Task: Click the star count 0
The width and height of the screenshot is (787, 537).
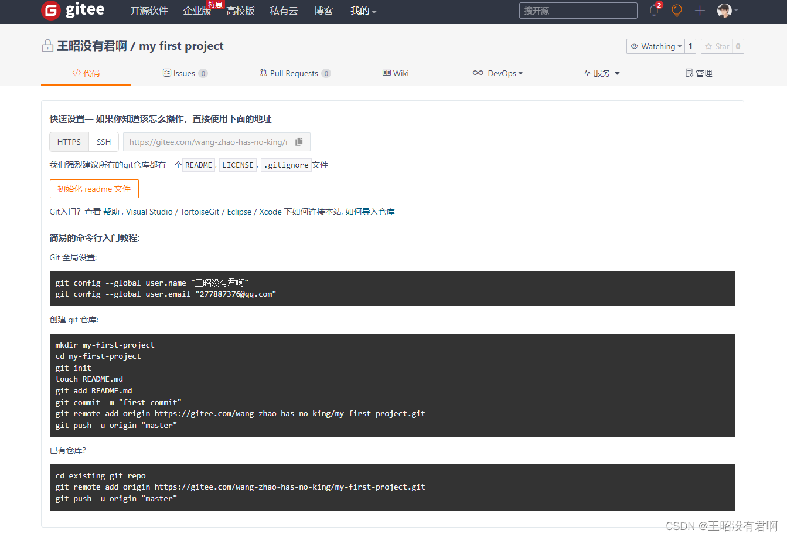Action: click(x=738, y=46)
